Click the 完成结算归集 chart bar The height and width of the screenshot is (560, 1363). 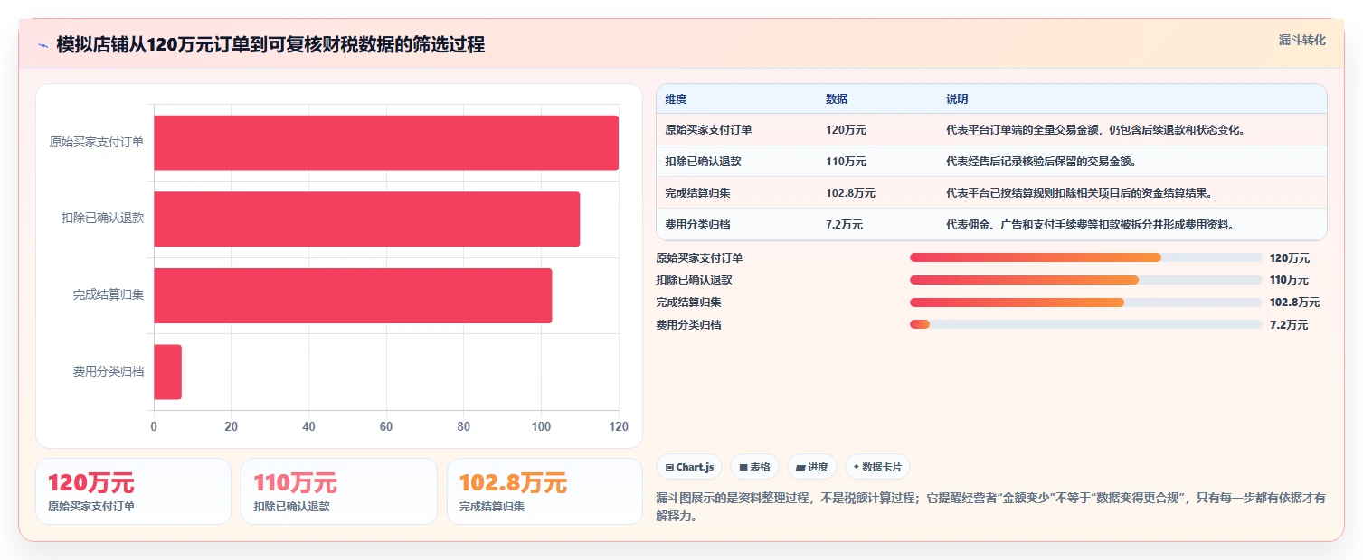click(x=353, y=295)
